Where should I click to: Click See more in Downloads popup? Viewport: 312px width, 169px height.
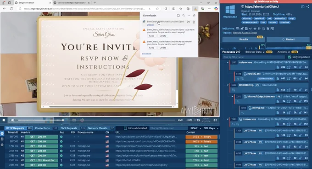click(x=146, y=54)
